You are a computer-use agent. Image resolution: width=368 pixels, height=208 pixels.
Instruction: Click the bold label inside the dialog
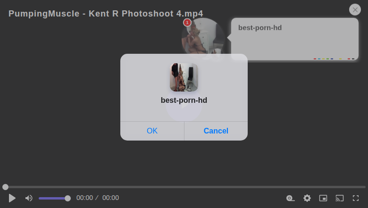point(184,100)
